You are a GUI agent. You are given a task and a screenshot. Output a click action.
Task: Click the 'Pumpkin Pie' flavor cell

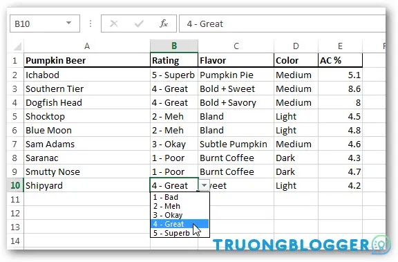pyautogui.click(x=236, y=75)
